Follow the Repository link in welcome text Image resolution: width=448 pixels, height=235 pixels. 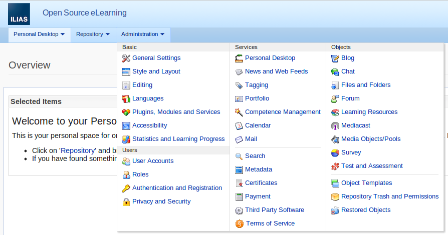pyautogui.click(x=78, y=150)
